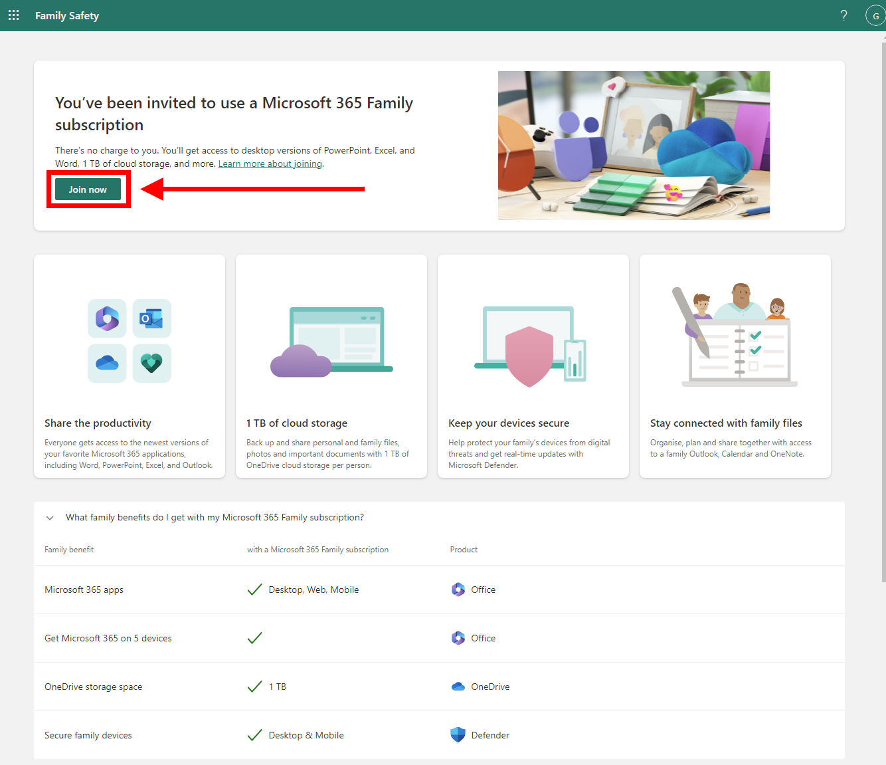Click the checkmark in the Microsoft 365 apps row
886x765 pixels.
tap(254, 590)
